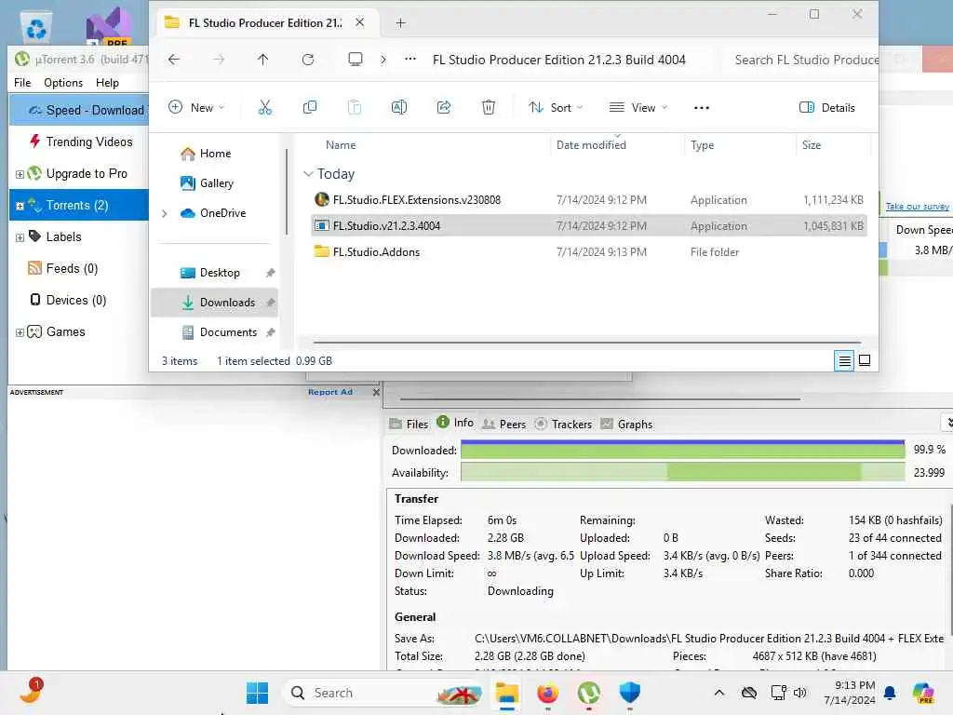The height and width of the screenshot is (715, 953).
Task: Click the This PC monitor icon in address bar
Action: (356, 59)
